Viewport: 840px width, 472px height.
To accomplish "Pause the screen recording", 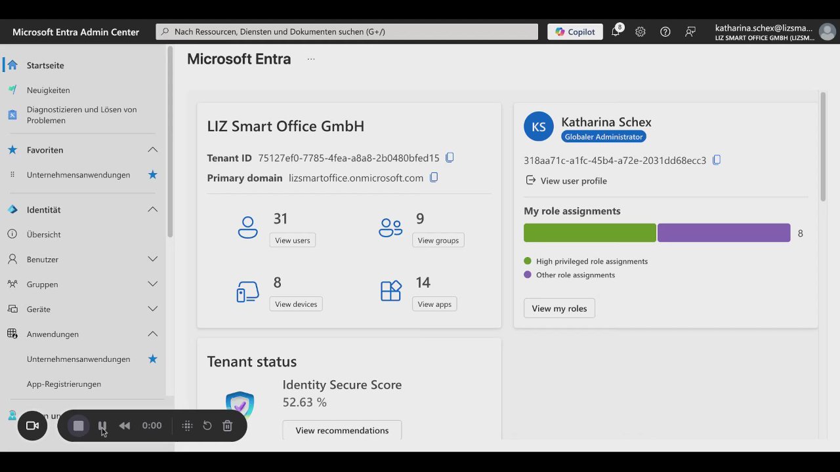I will tap(102, 425).
